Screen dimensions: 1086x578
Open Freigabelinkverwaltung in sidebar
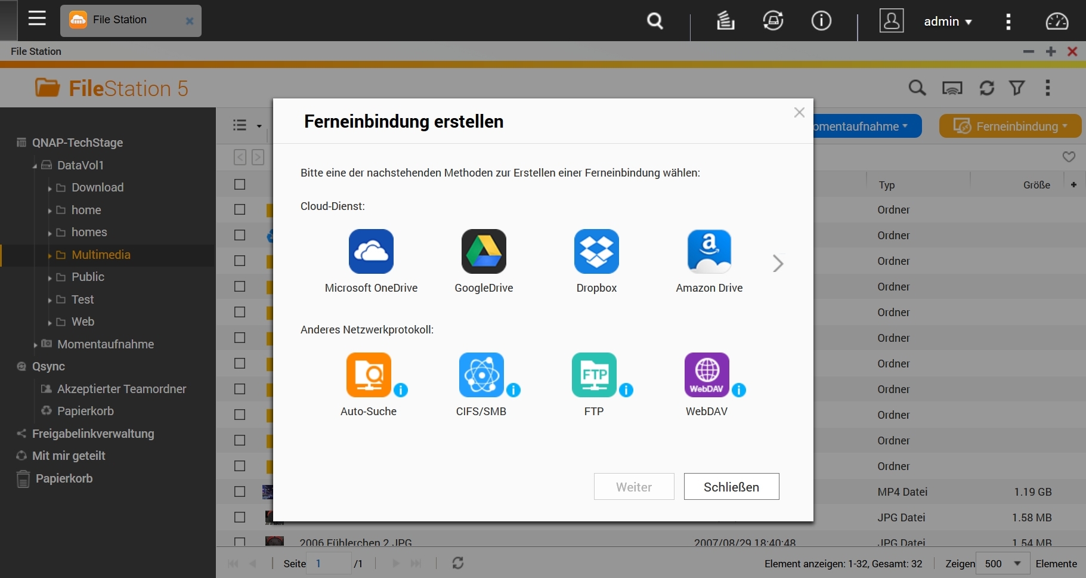tap(93, 434)
